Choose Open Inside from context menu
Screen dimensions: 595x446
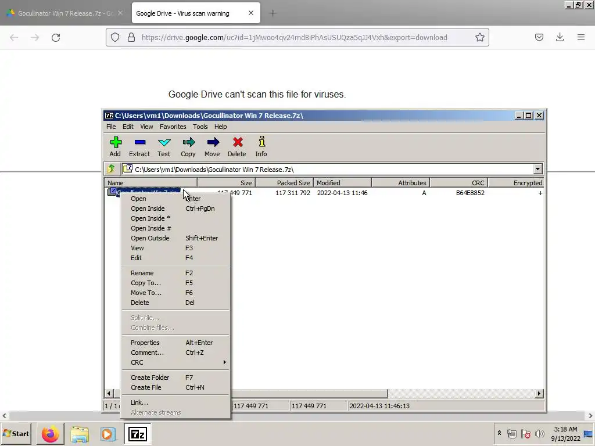pyautogui.click(x=175, y=208)
